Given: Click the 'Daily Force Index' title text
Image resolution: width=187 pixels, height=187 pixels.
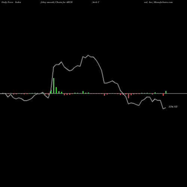Looking at the screenshot, I should coord(11,2).
